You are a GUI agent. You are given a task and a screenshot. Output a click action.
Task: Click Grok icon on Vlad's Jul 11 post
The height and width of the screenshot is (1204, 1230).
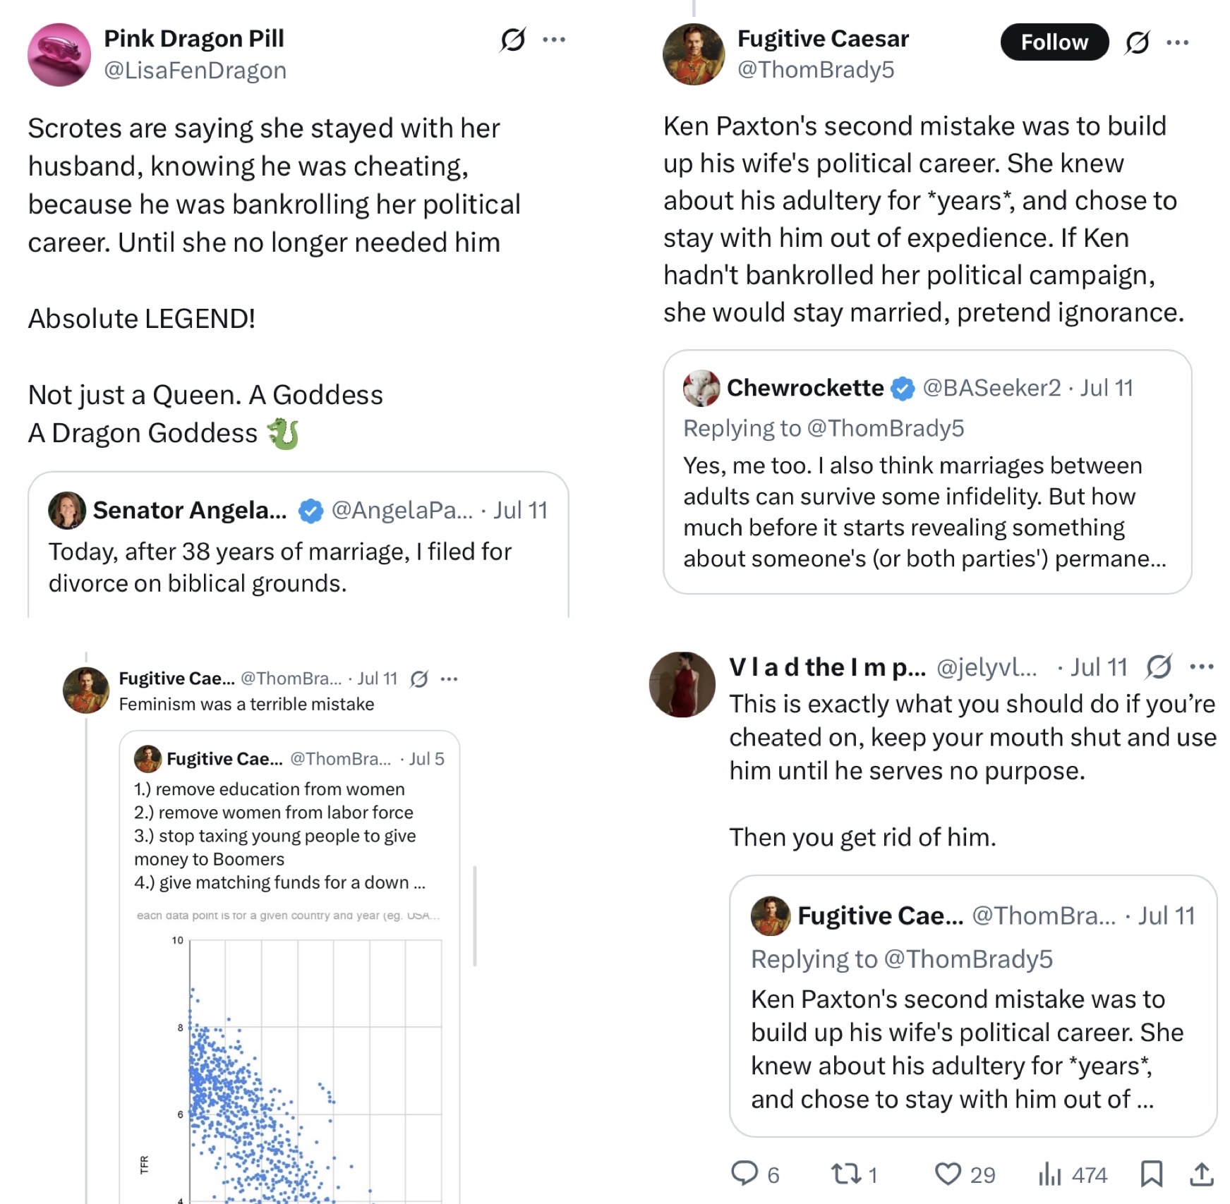point(1159,667)
